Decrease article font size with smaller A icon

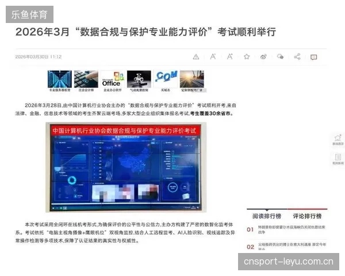[213, 57]
